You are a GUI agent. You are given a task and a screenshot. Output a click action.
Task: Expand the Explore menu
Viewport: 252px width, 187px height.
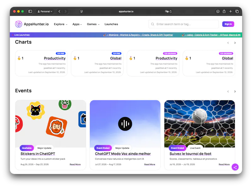click(60, 24)
